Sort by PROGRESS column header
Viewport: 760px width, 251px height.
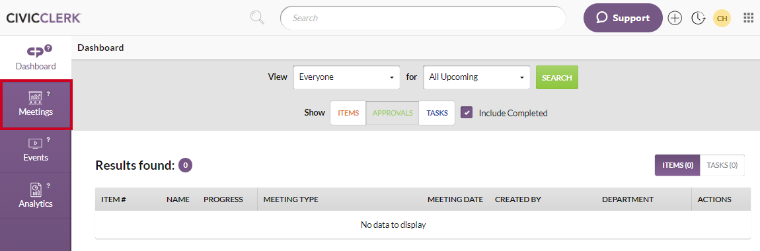pyautogui.click(x=223, y=199)
